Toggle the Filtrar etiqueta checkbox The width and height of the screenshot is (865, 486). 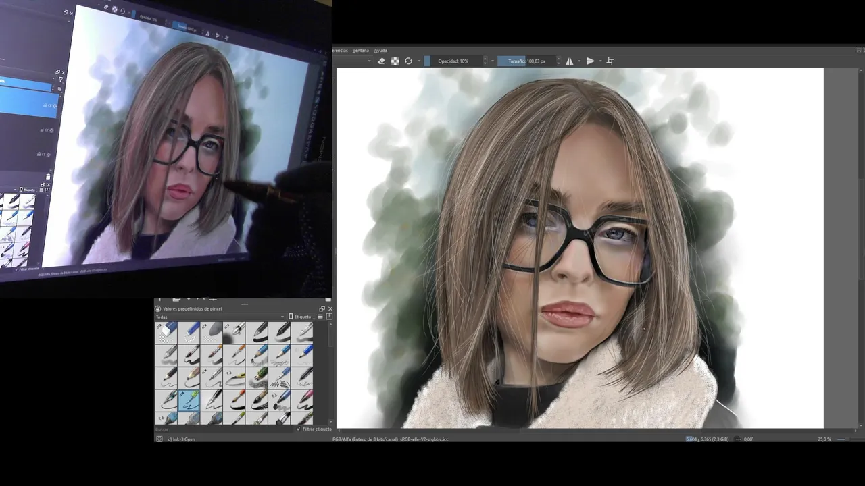(298, 429)
